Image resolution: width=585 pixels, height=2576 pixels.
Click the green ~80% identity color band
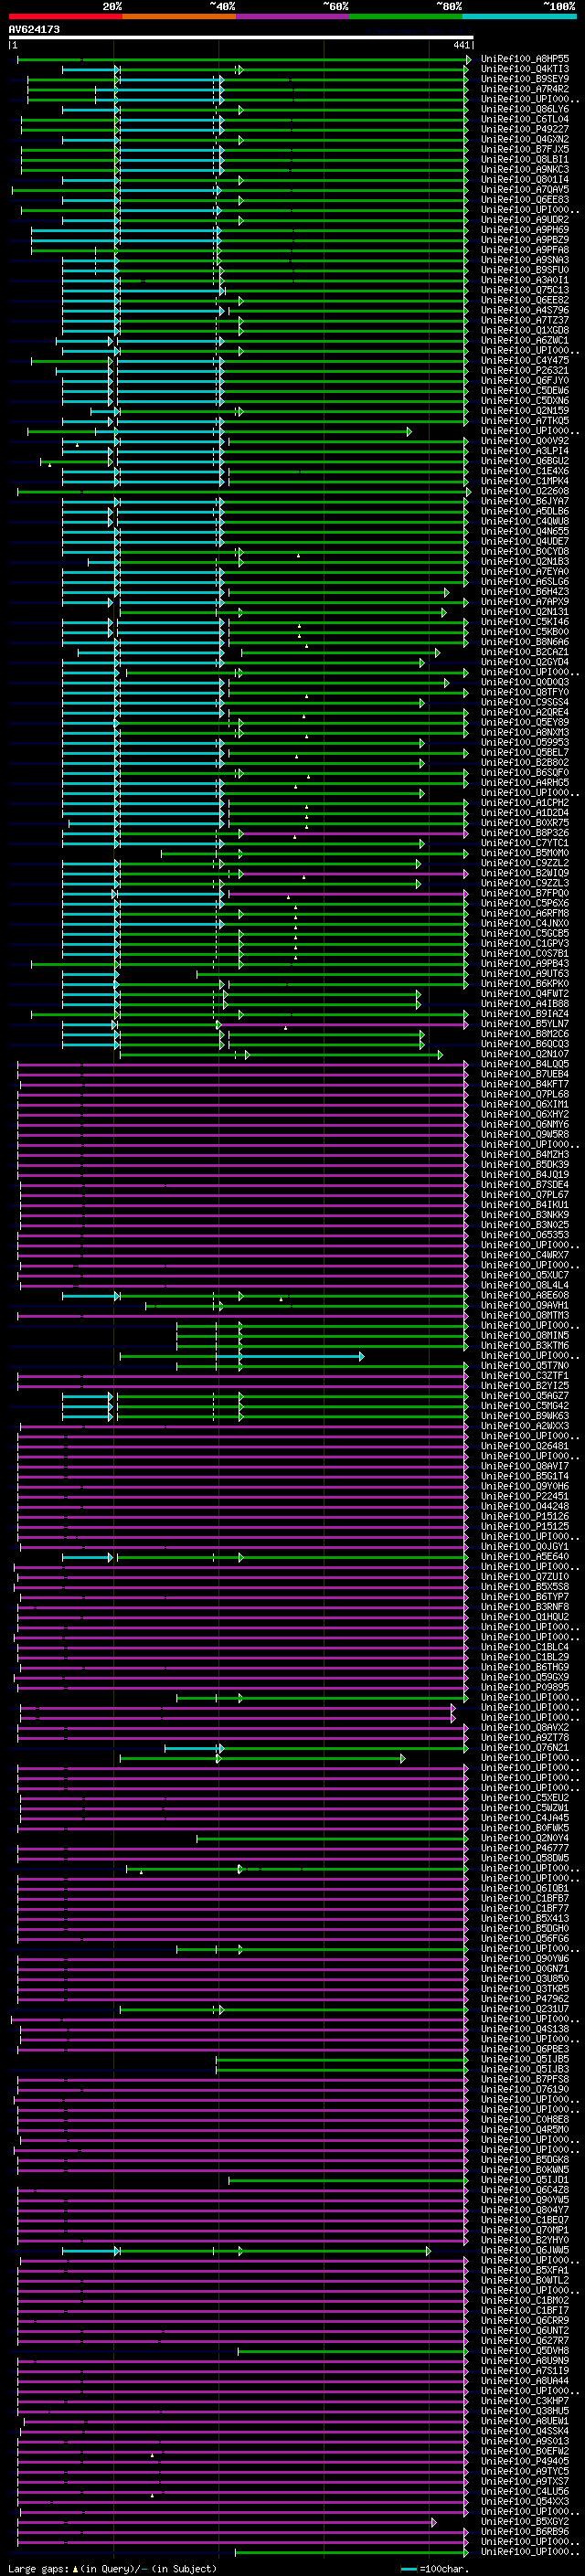click(406, 16)
